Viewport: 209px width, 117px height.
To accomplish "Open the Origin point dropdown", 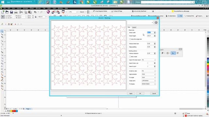I will pyautogui.click(x=149, y=81).
